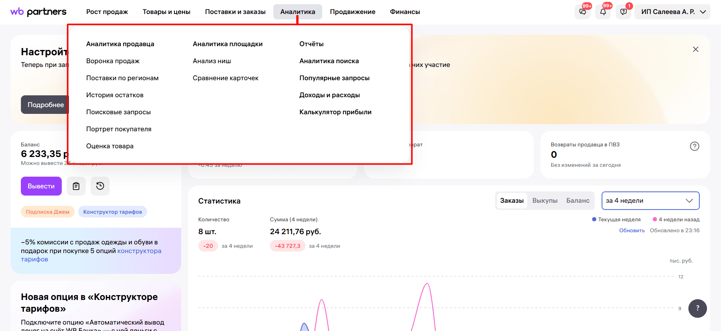Open Отчёты menu item
721x331 pixels.
pyautogui.click(x=312, y=44)
